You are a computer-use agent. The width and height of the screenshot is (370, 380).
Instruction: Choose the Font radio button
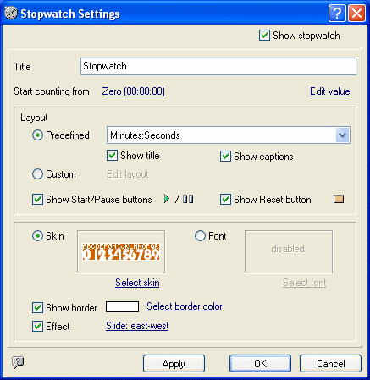[x=200, y=236]
